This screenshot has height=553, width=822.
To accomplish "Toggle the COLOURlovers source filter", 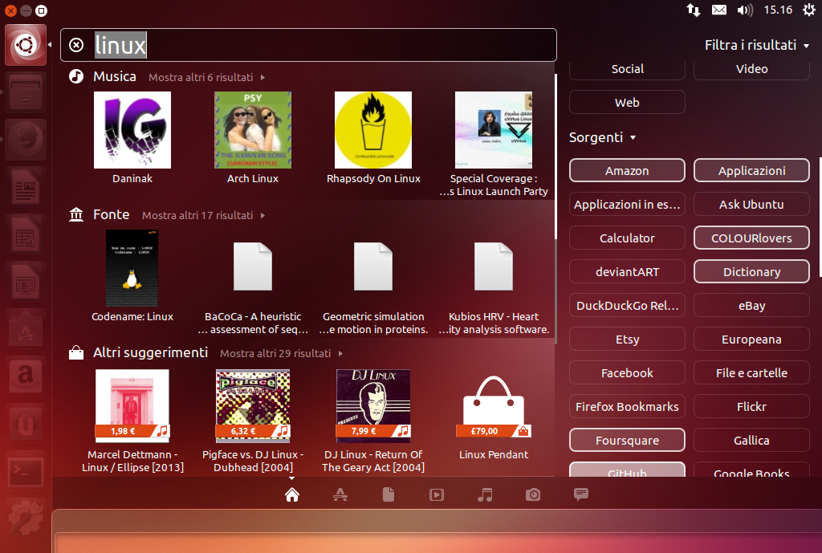I will click(751, 238).
